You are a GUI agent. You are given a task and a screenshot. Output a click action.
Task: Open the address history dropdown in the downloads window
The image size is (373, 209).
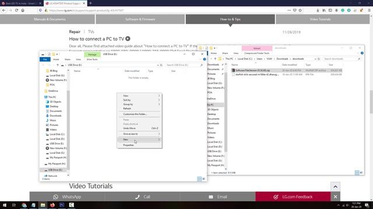[x=315, y=59]
